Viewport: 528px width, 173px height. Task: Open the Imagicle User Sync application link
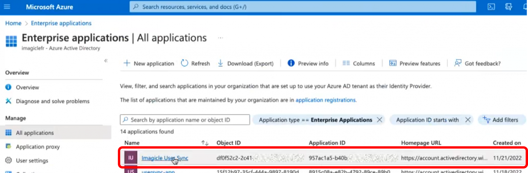pos(165,158)
